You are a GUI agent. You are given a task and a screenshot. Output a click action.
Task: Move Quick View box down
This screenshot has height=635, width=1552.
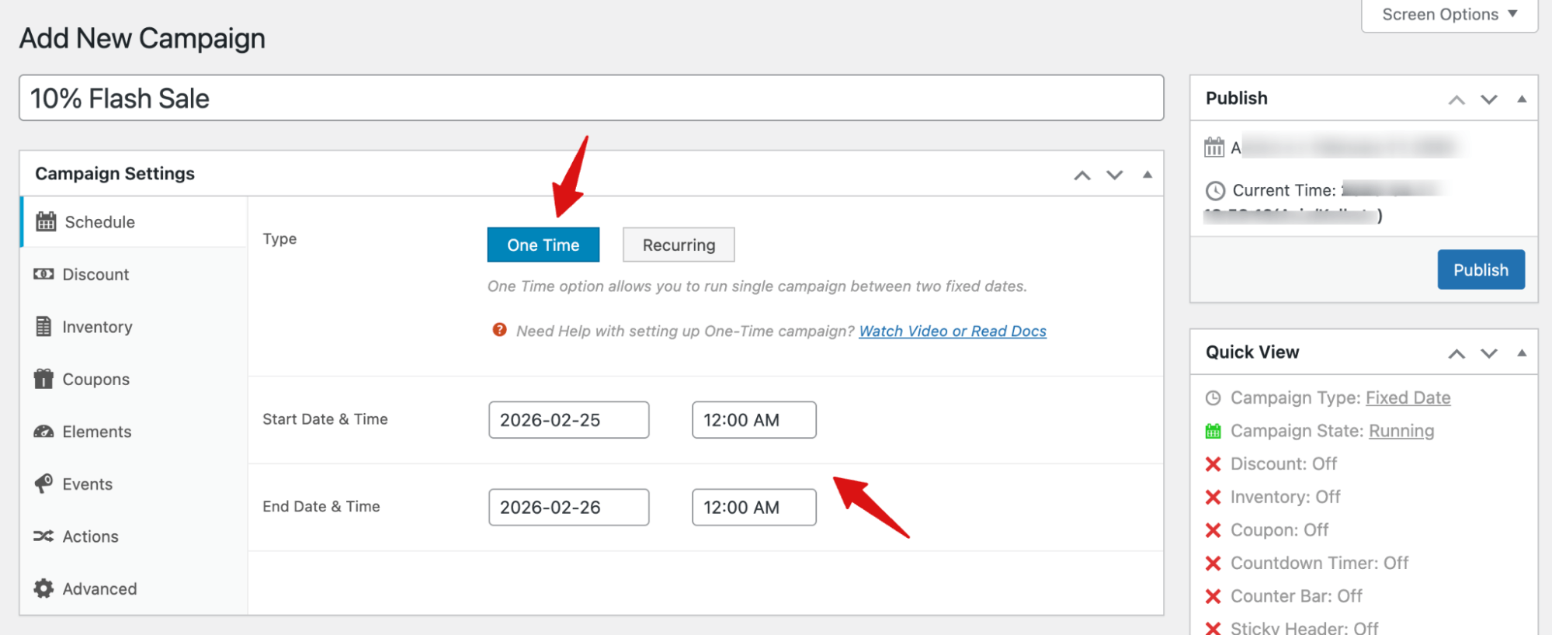[1489, 353]
